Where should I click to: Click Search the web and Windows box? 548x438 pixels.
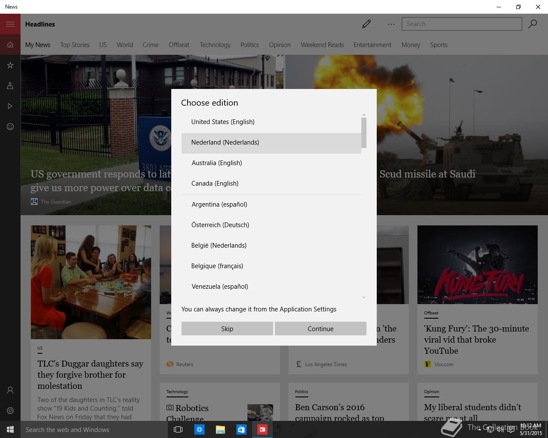(x=93, y=429)
